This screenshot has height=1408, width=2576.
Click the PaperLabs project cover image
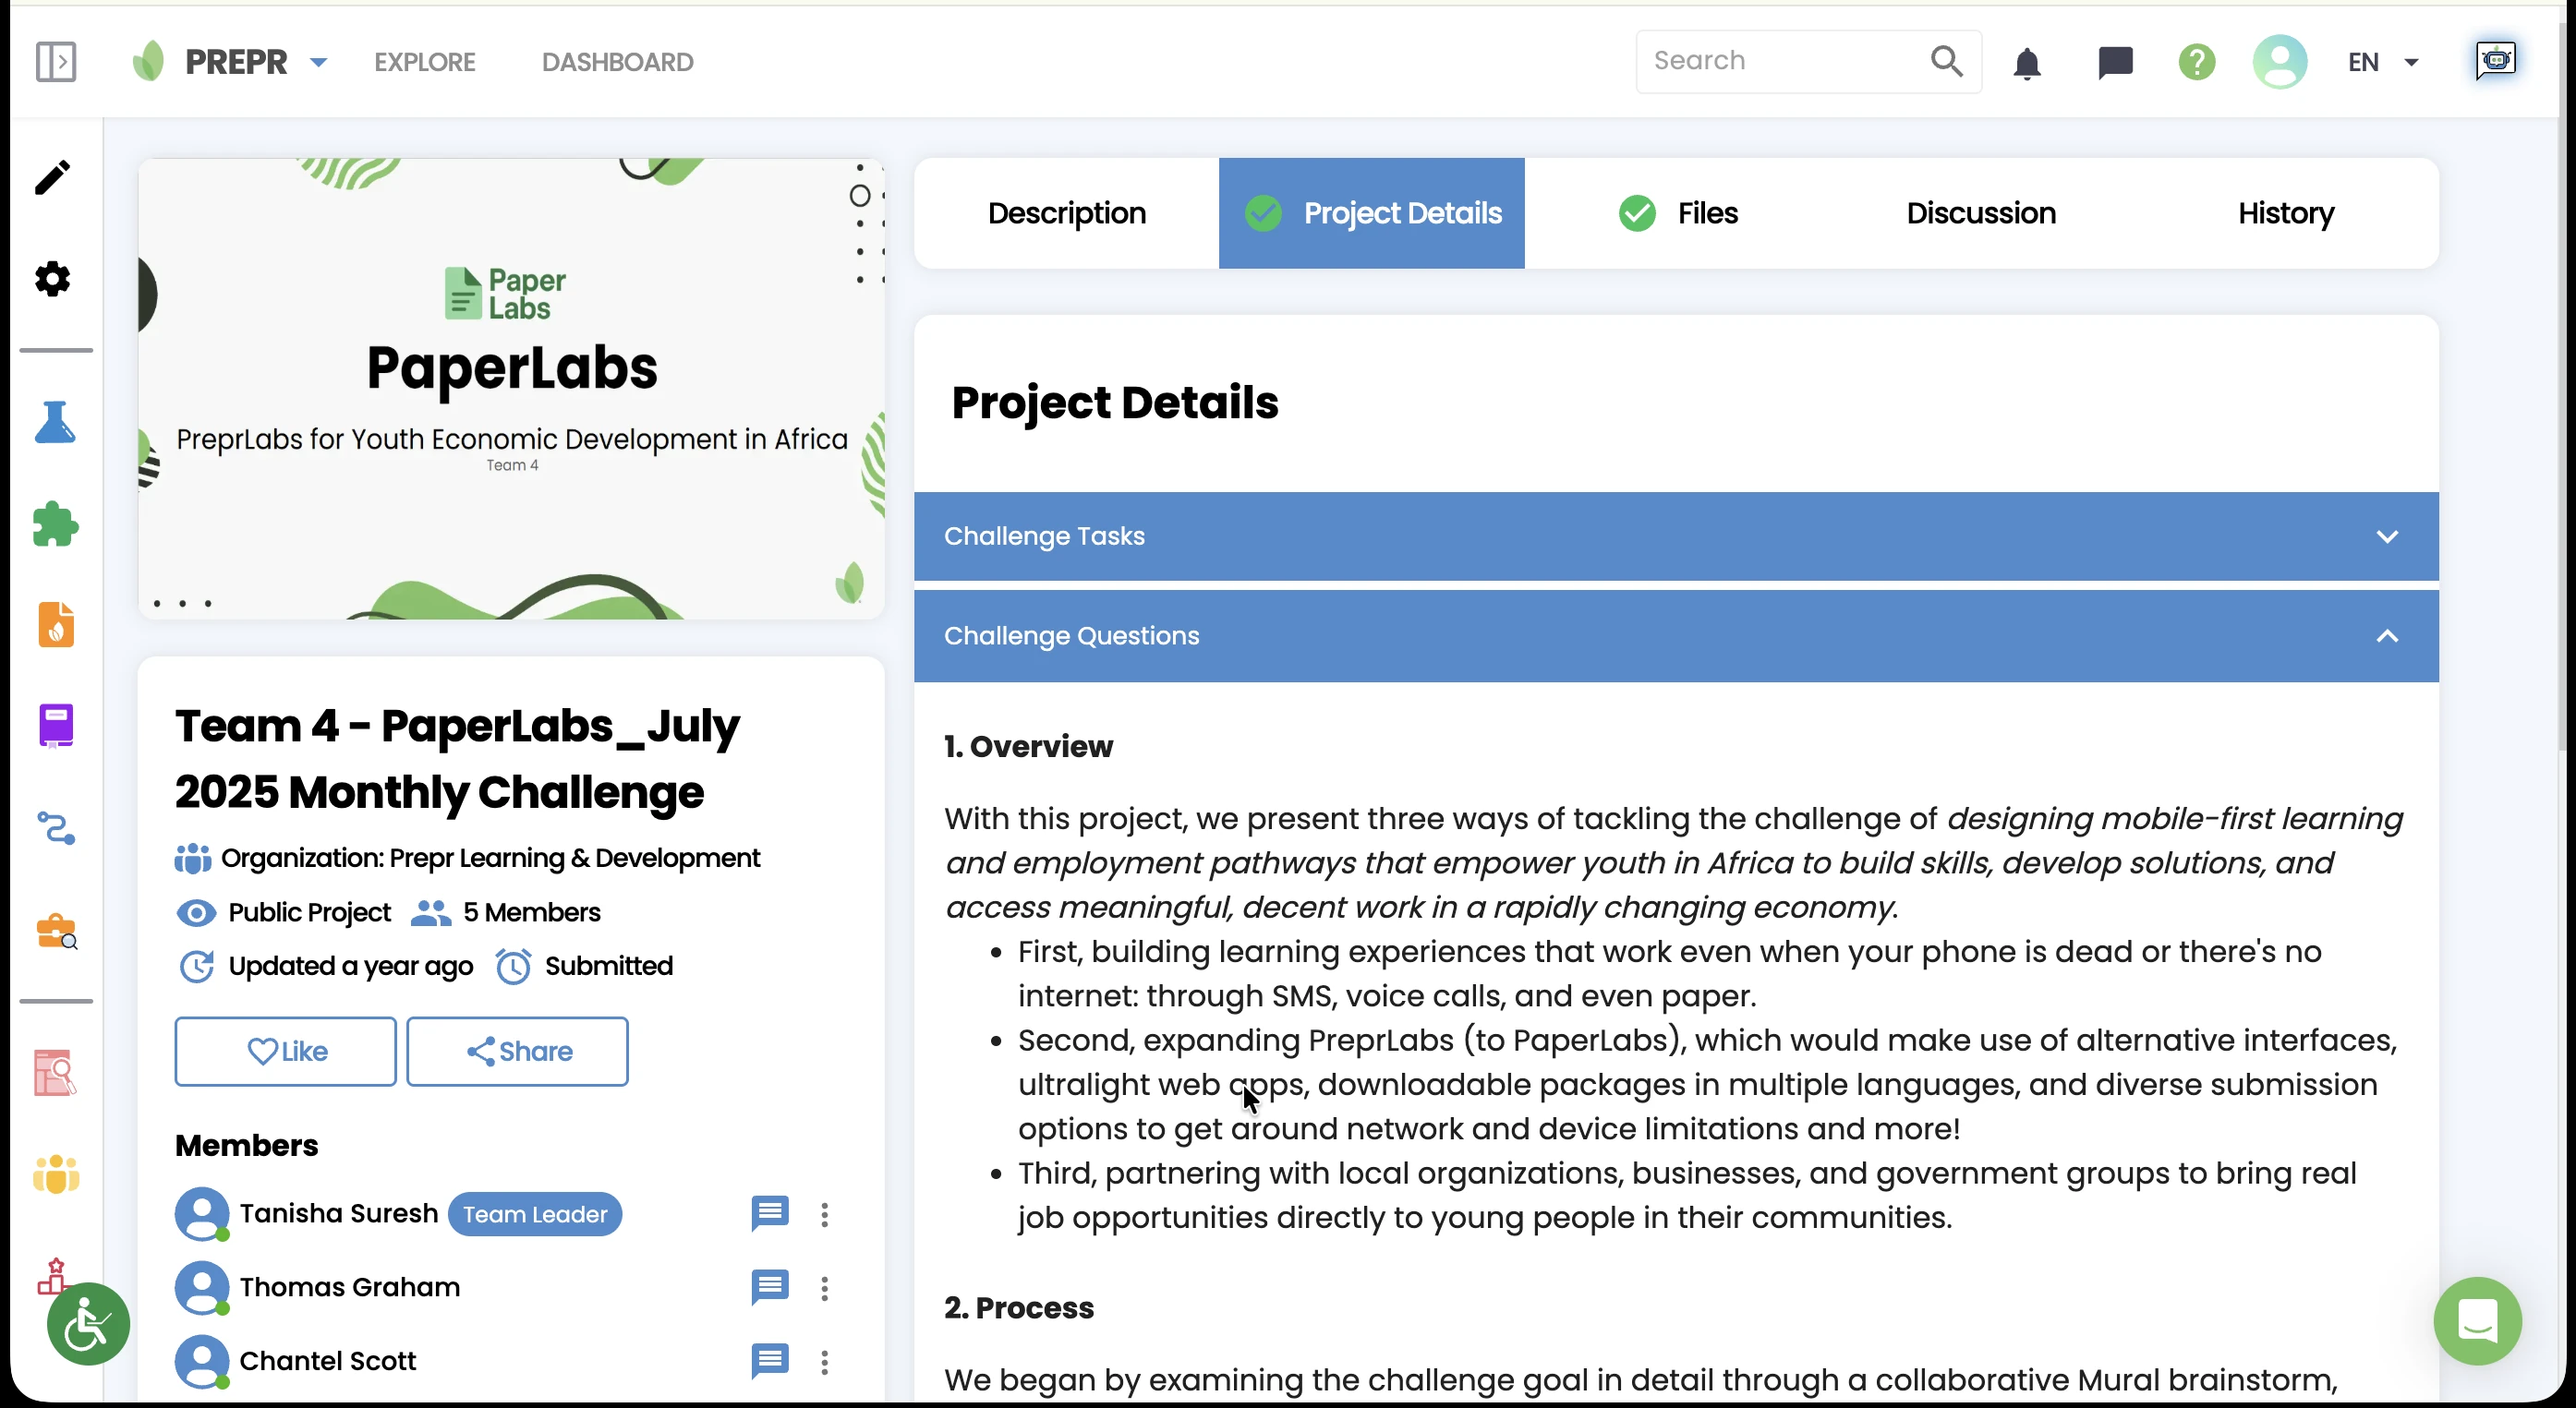511,389
